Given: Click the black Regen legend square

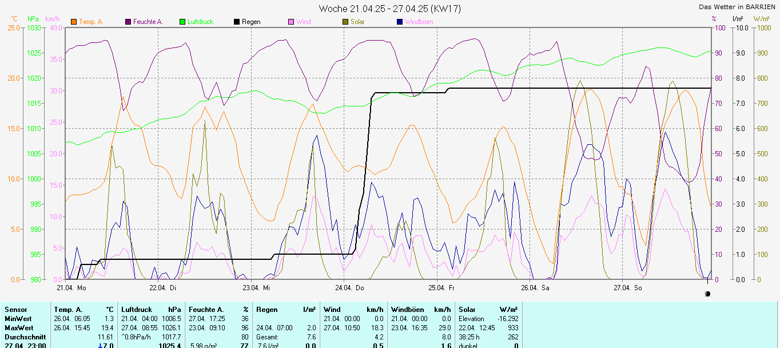Looking at the screenshot, I should [237, 22].
